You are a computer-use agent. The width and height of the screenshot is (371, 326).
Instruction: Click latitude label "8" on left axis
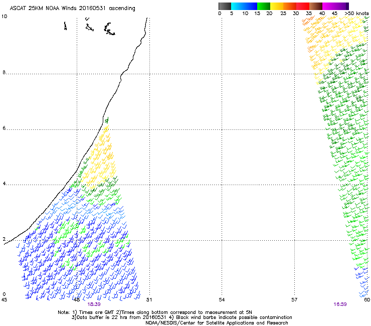click(4, 72)
